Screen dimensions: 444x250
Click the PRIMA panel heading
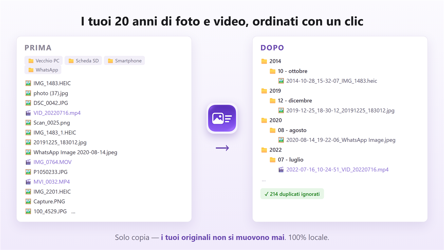[38, 48]
